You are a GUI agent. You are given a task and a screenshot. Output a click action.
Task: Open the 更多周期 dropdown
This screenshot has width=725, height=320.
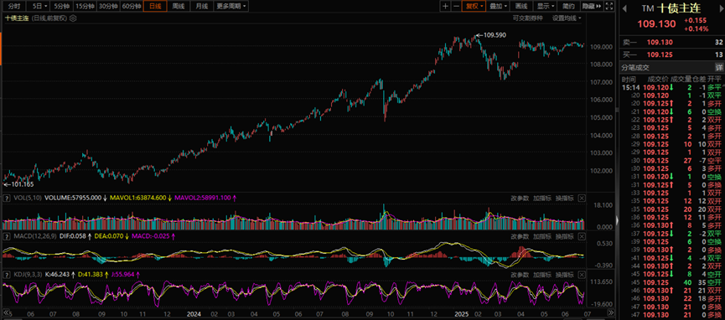pos(231,7)
